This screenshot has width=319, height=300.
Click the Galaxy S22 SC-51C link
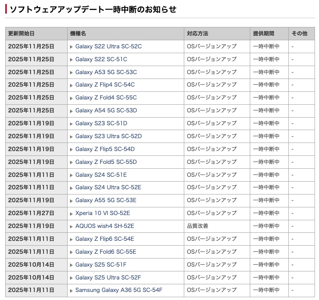tap(101, 59)
